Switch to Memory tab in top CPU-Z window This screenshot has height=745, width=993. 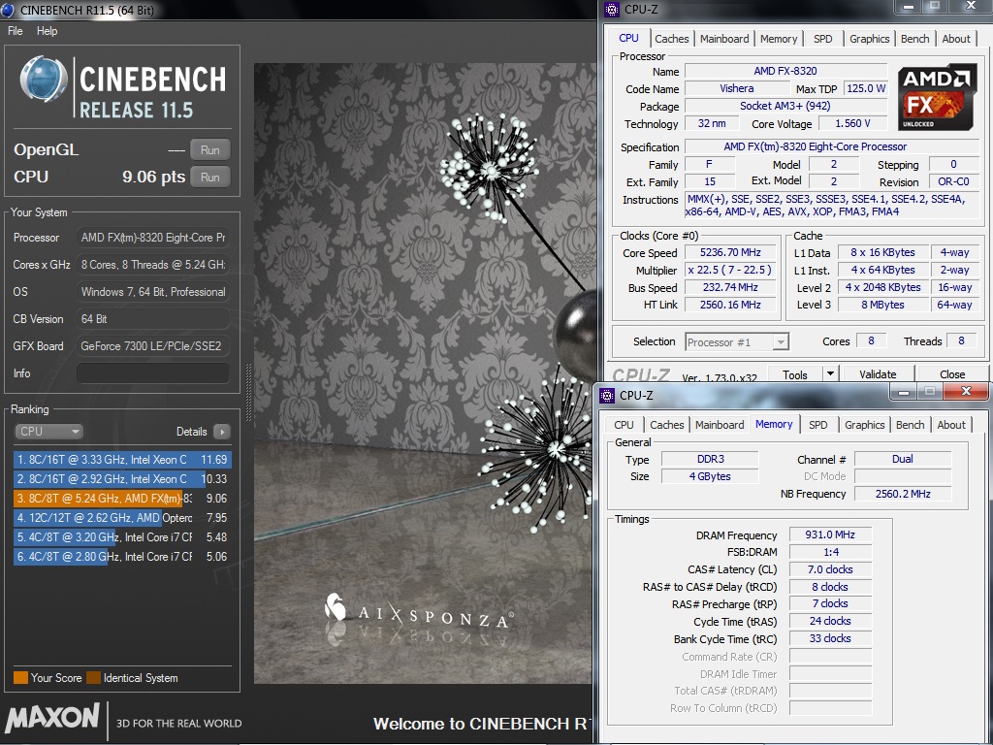pos(779,39)
